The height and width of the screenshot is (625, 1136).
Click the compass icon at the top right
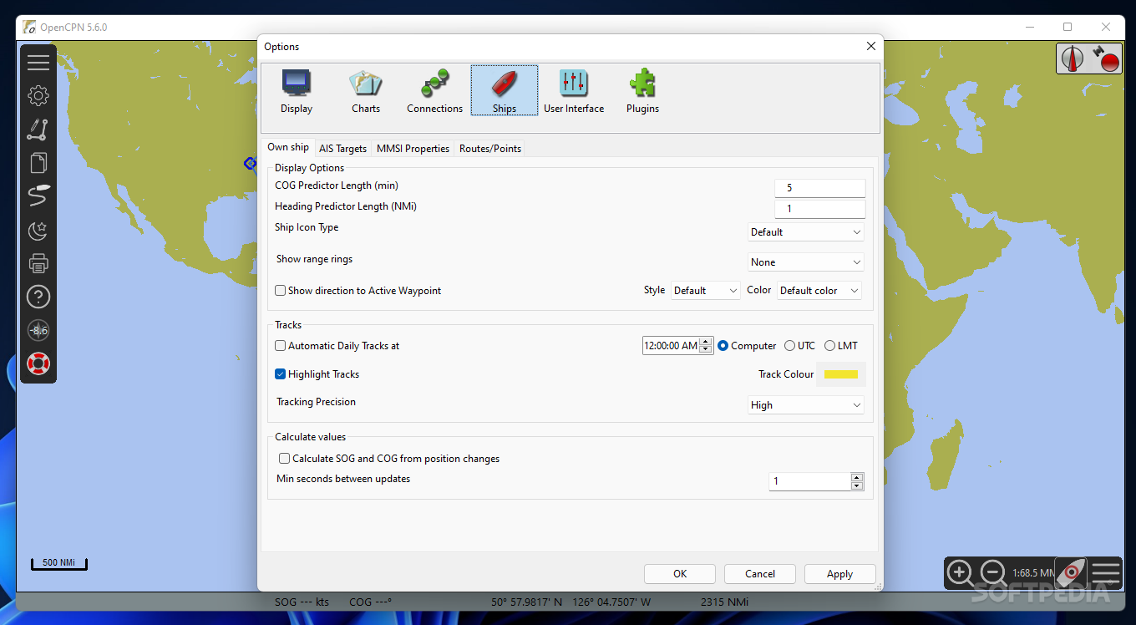[1073, 58]
